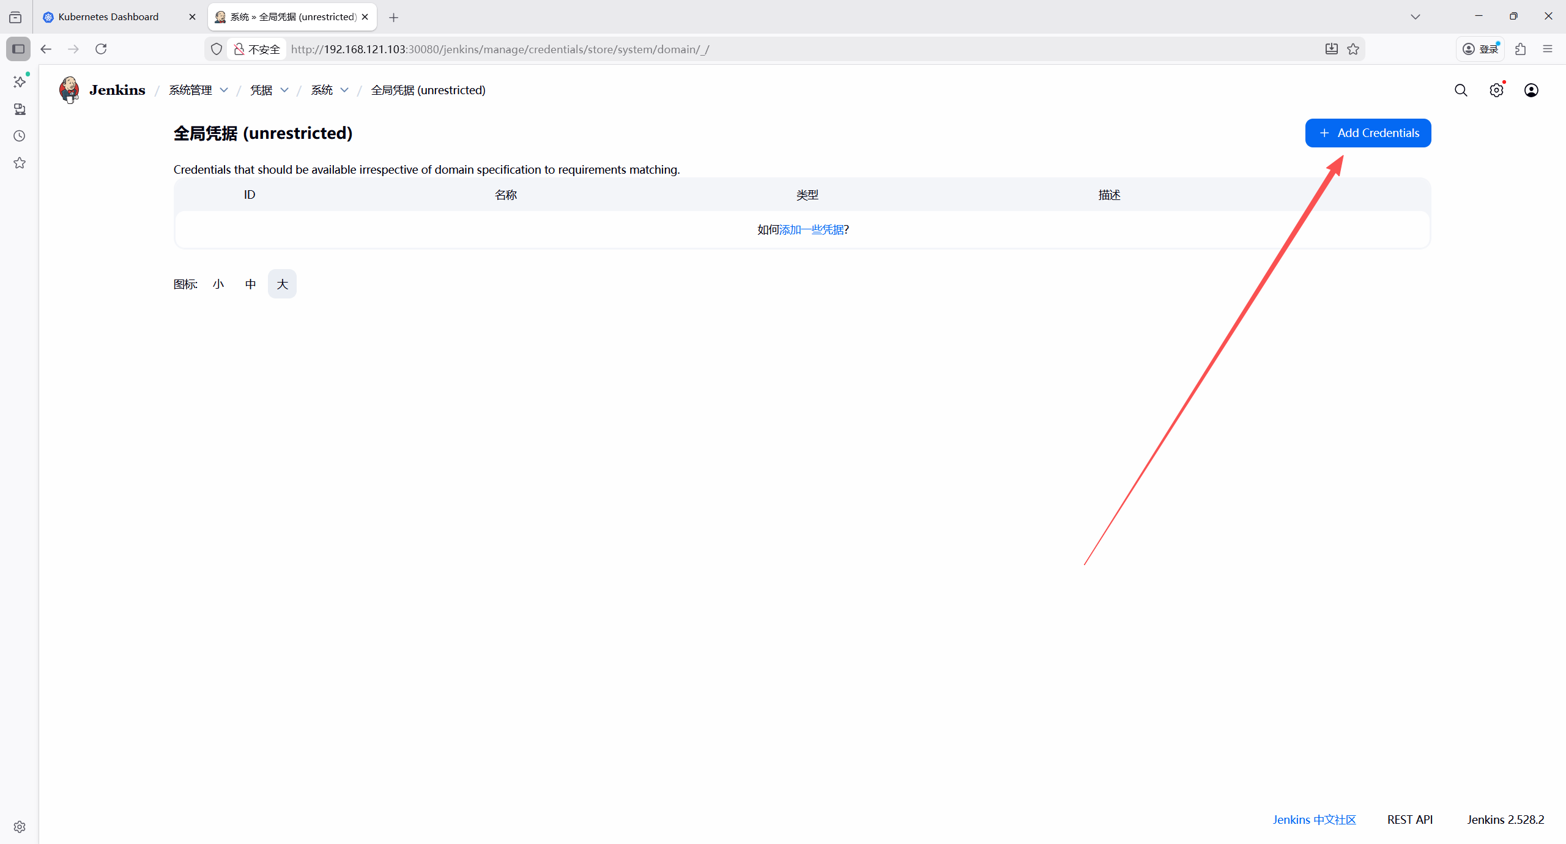Bookmark this page with the star icon
This screenshot has width=1566, height=844.
[1353, 49]
